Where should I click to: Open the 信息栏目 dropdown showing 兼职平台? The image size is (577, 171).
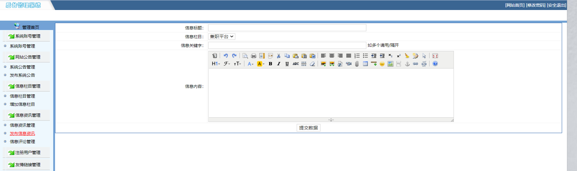222,37
